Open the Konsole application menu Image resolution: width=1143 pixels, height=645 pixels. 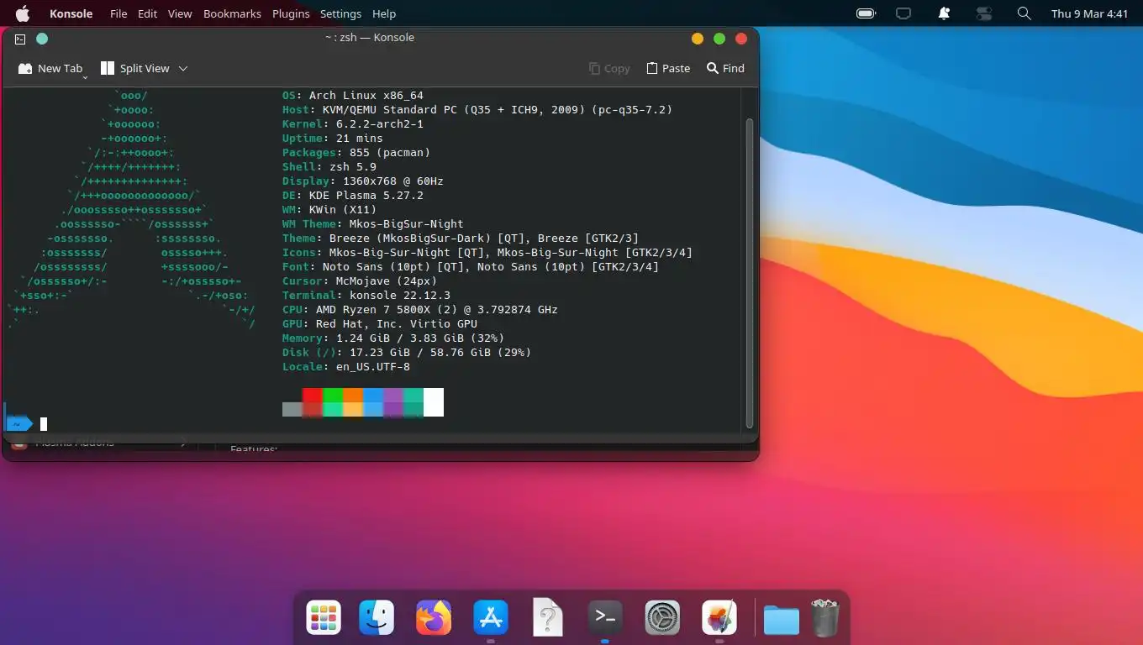pos(71,13)
